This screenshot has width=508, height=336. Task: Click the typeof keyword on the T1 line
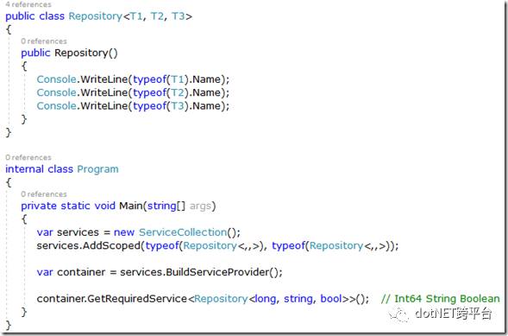149,79
